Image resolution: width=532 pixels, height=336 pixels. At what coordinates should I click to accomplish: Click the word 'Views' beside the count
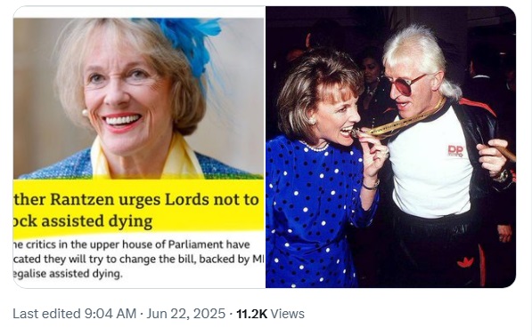(287, 314)
